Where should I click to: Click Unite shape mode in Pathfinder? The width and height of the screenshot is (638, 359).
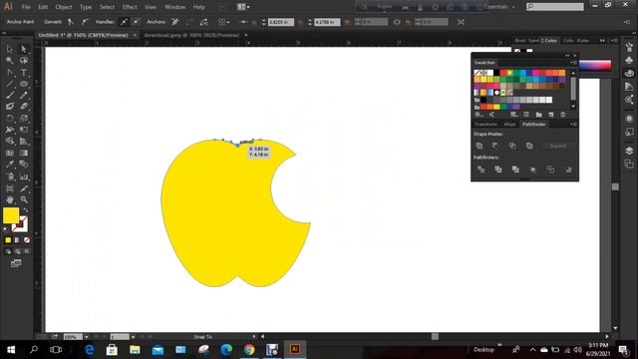tap(479, 146)
